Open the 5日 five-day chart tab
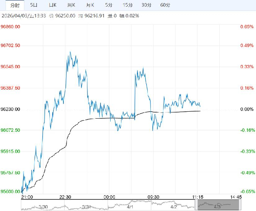This screenshot has height=211, width=256. [x=34, y=5]
